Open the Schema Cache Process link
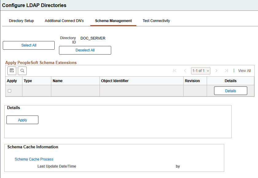 (x=34, y=159)
